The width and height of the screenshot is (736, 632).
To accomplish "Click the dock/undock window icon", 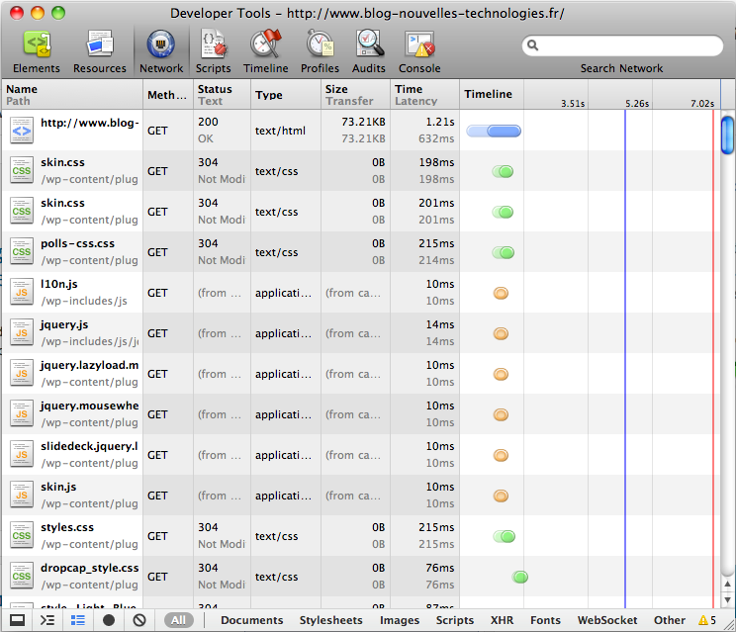I will click(16, 620).
